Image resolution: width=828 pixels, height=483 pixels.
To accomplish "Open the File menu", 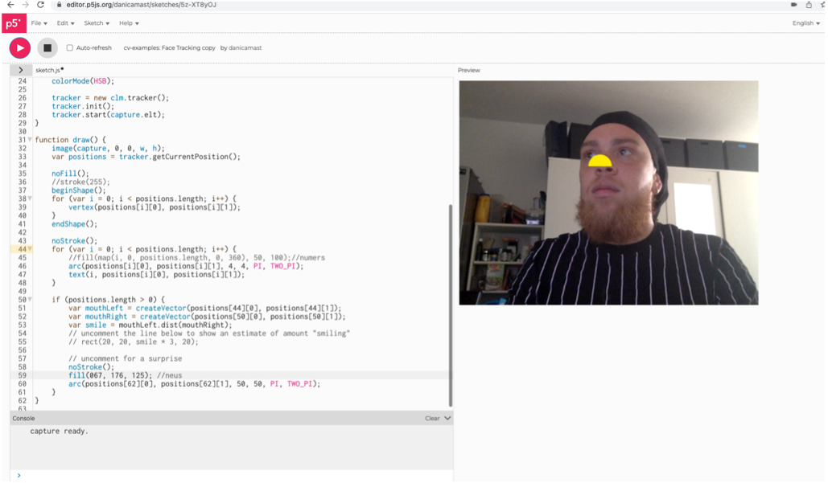I will coord(39,23).
